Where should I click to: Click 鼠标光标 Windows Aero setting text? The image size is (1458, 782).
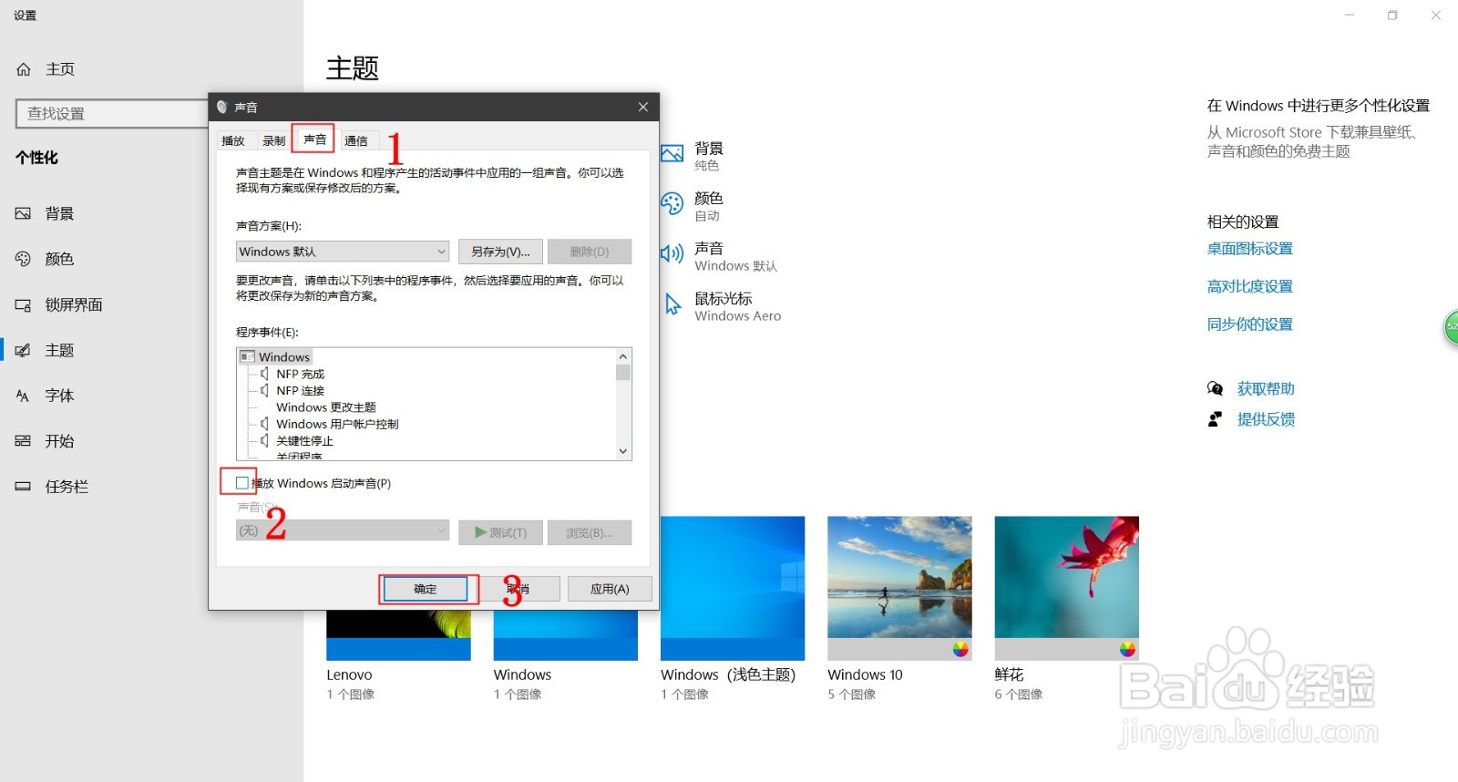click(738, 306)
